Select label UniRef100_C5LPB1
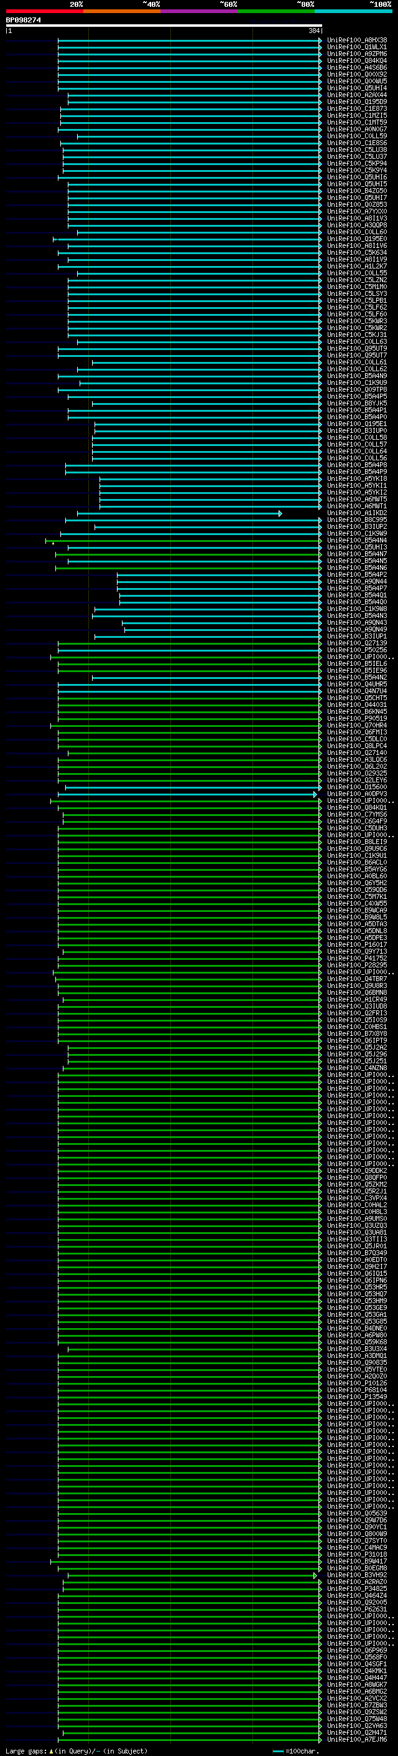The image size is (398, 1756). point(356,301)
